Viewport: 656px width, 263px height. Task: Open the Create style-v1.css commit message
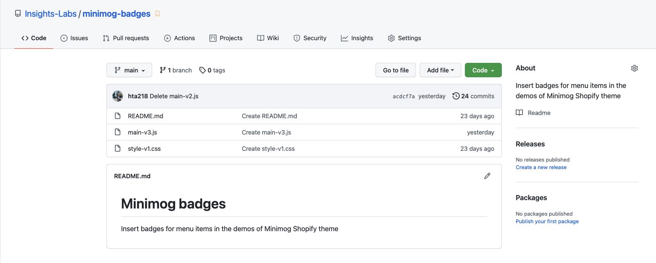tap(268, 149)
